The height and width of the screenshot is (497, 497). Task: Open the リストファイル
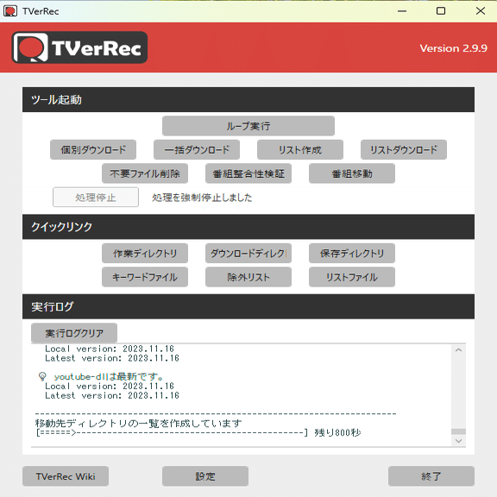click(x=352, y=277)
